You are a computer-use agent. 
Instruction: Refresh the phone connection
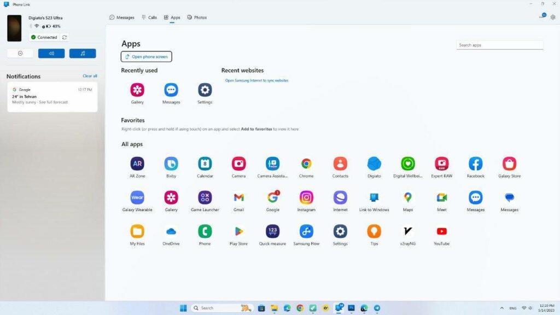[65, 37]
